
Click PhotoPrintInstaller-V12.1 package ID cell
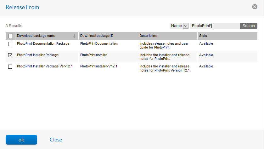coord(98,66)
